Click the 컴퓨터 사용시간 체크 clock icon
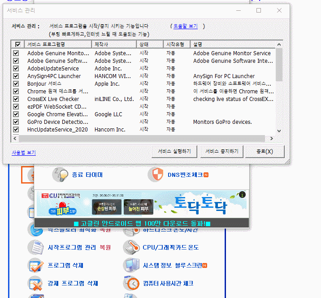The height and width of the screenshot is (298, 321). pyautogui.click(x=131, y=283)
